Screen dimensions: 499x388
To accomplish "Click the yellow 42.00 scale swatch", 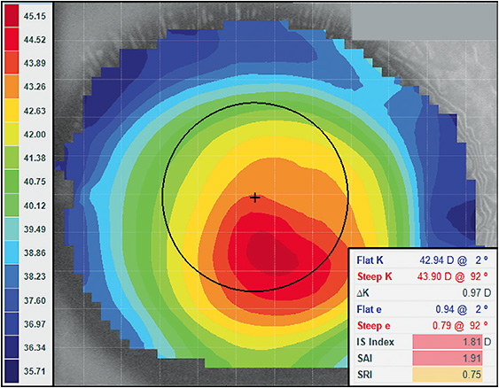I will coord(12,135).
